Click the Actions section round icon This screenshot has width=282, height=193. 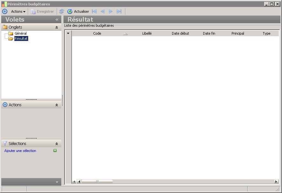click(5, 105)
